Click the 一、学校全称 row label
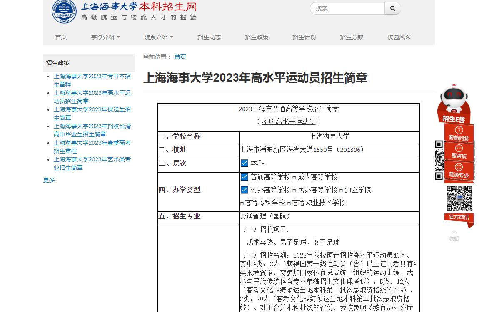Viewport: 479px width, 312px height. (x=180, y=136)
